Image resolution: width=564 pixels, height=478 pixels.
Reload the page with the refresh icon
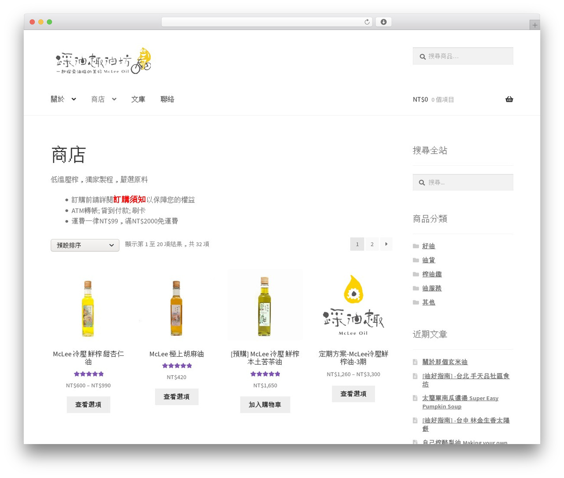pos(367,22)
